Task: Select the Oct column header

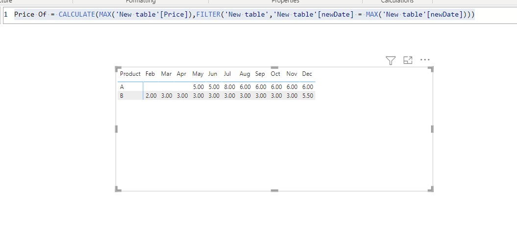Action: pos(275,74)
